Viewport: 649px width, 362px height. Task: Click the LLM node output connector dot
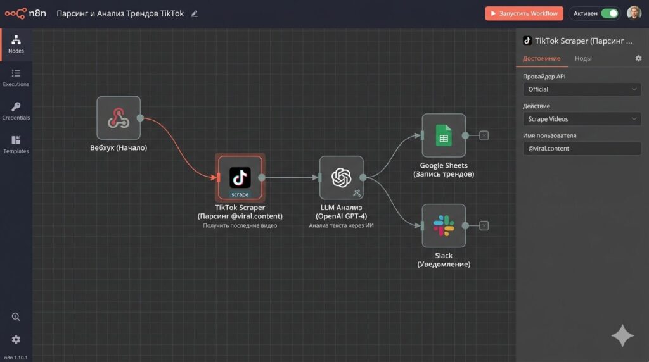363,178
